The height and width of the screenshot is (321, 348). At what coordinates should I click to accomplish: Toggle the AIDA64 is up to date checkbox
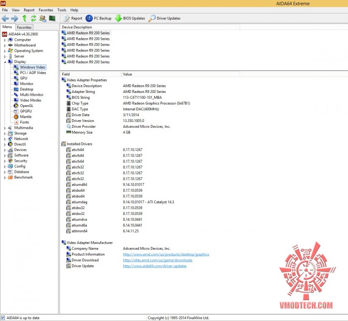[3, 318]
